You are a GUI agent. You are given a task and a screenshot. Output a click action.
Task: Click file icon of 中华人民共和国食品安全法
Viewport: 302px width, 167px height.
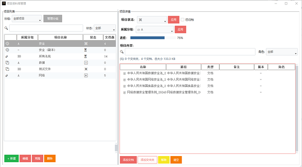[124, 86]
